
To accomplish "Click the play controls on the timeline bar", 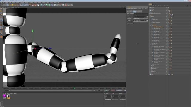I will pos(106,90).
